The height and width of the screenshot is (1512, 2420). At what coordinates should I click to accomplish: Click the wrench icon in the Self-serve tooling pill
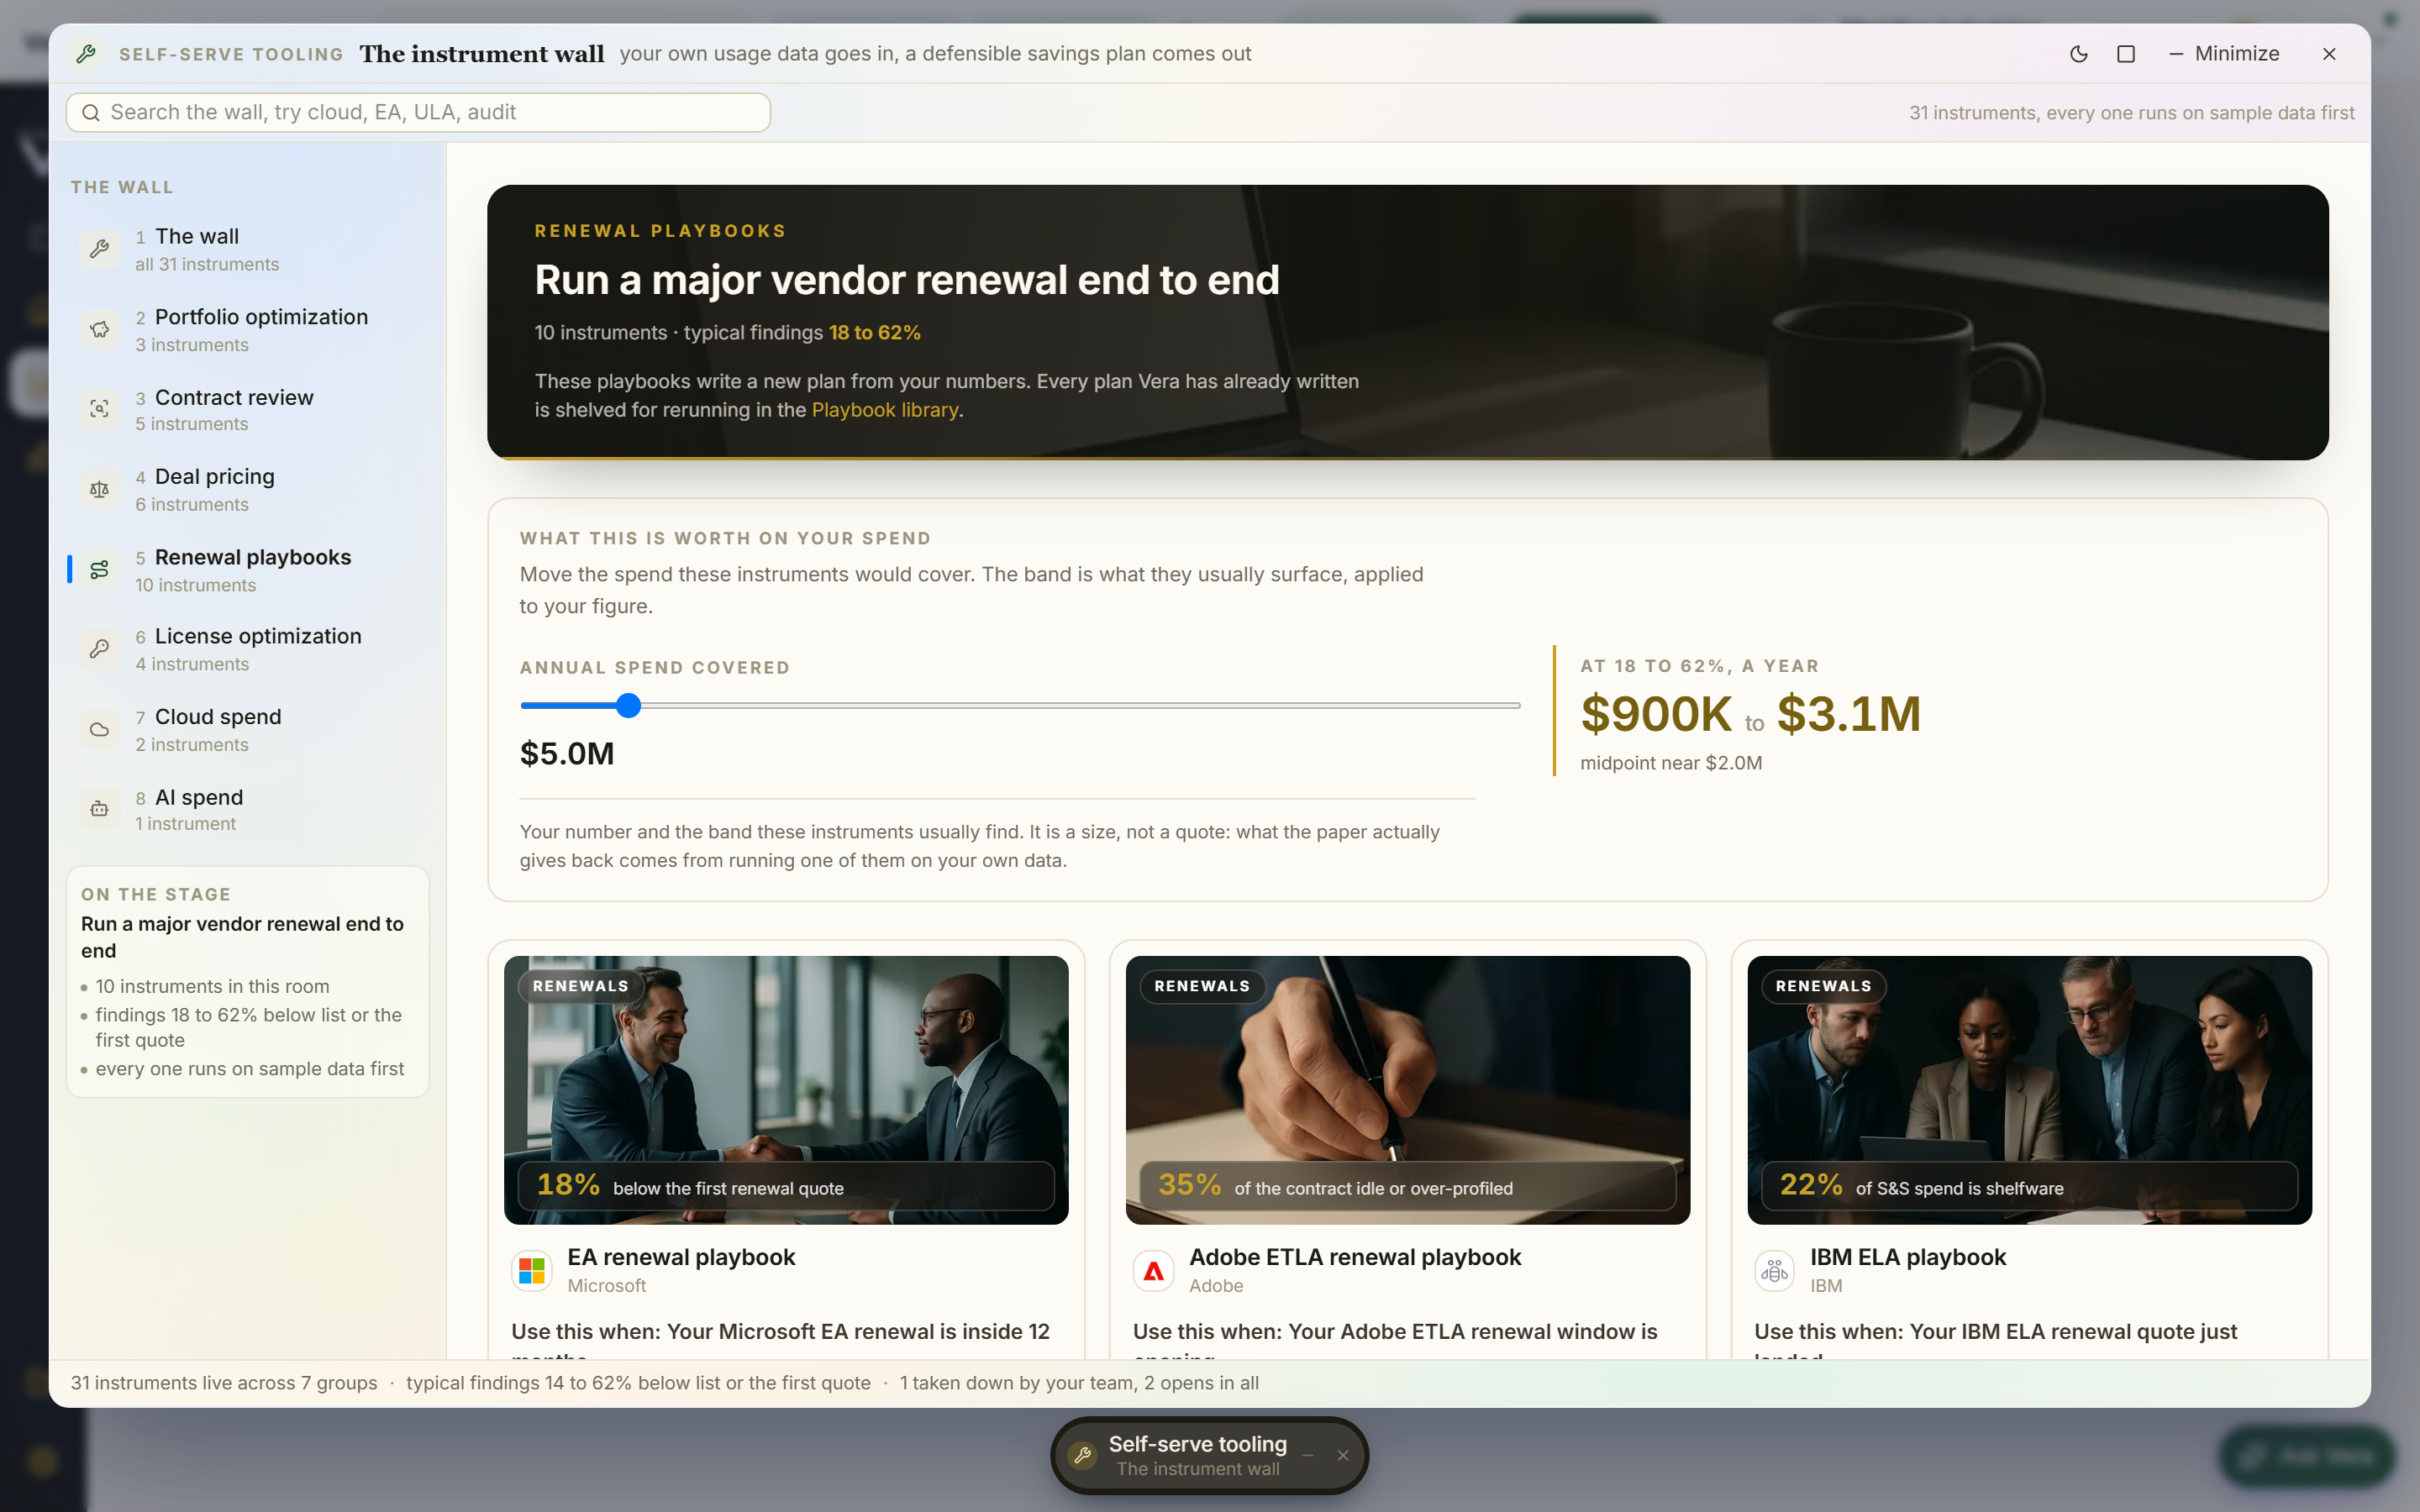[1083, 1456]
